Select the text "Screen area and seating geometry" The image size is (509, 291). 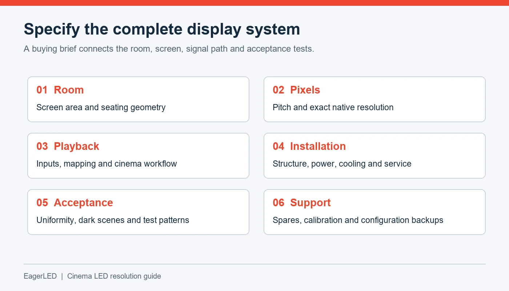tap(101, 107)
